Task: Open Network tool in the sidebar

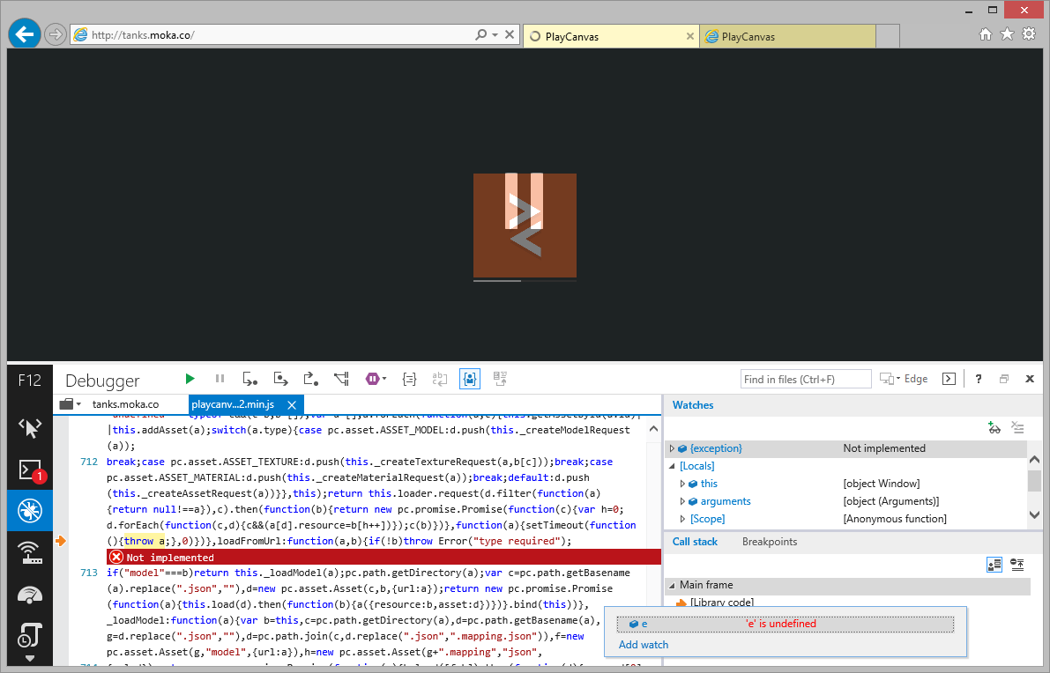Action: coord(29,553)
